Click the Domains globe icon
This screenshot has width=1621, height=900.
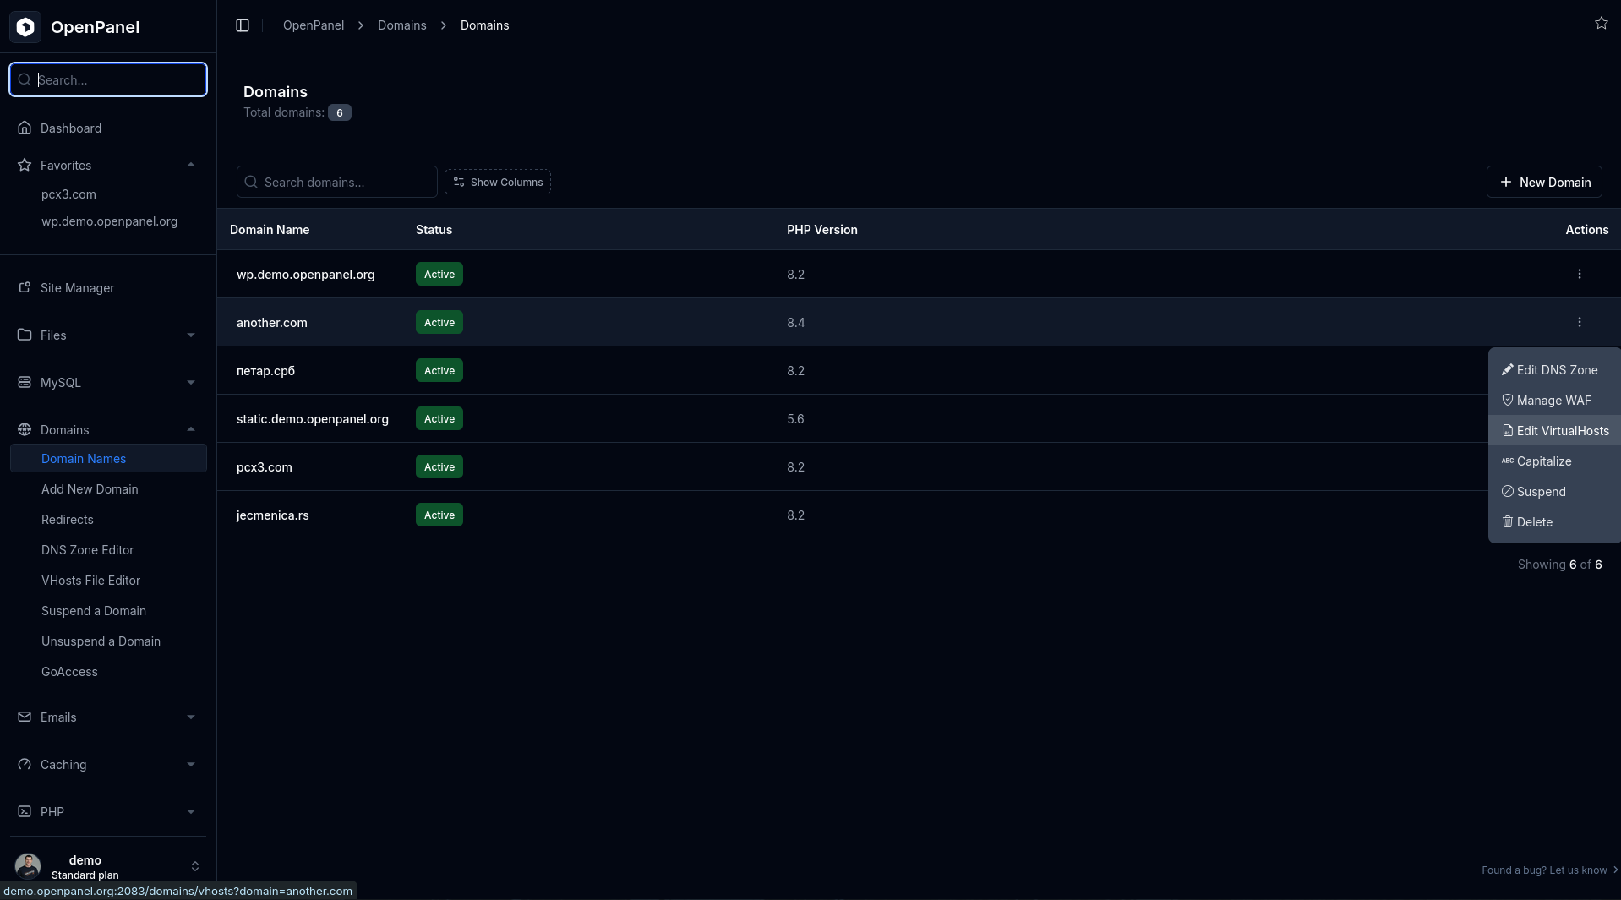click(25, 429)
